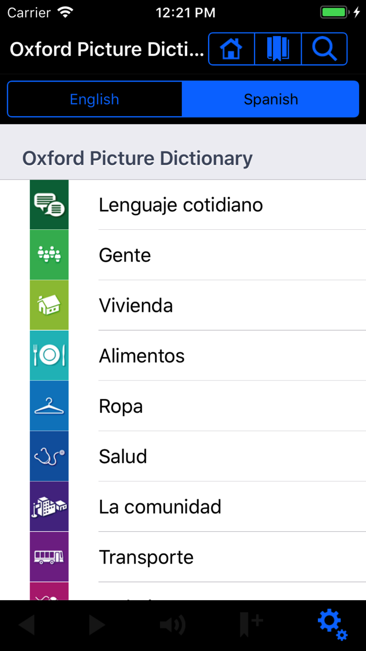The width and height of the screenshot is (366, 651).
Task: Tap the speaker volume icon
Action: [173, 624]
